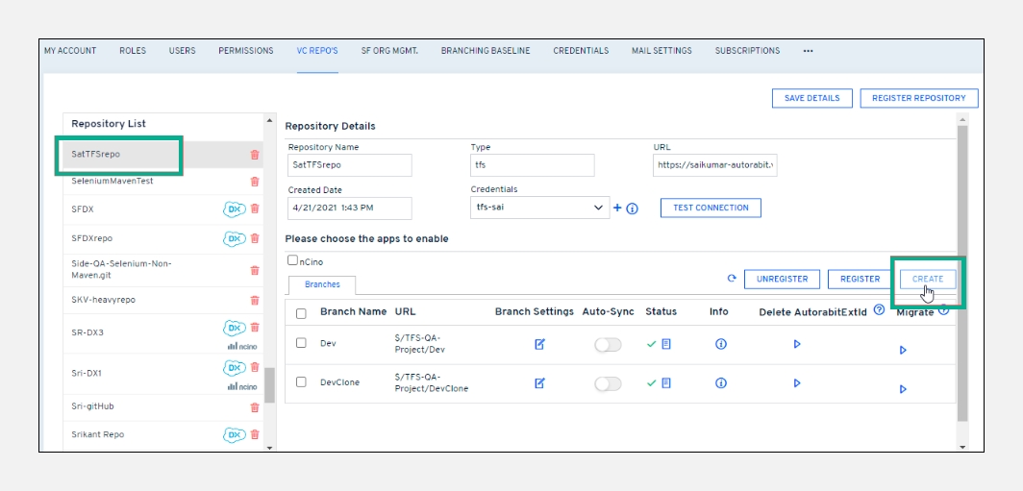Click the Register Repository button
Viewport: 1023px width, 491px height.
(x=918, y=98)
